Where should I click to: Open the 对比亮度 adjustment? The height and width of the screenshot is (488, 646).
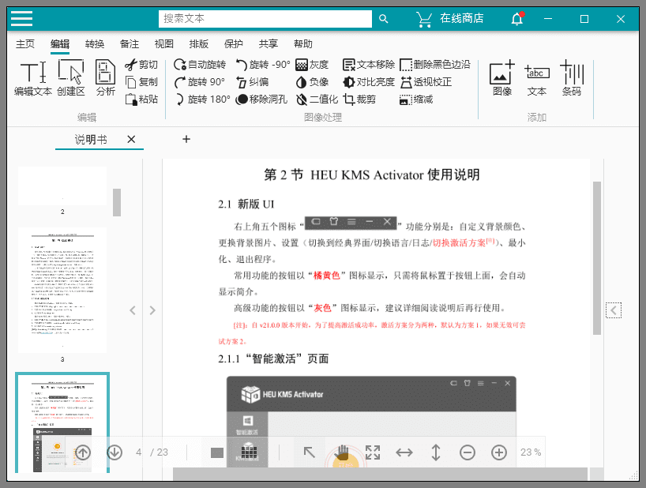[x=369, y=82]
